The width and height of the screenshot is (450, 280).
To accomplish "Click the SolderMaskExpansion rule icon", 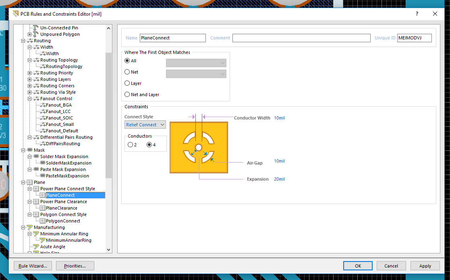I will point(43,163).
